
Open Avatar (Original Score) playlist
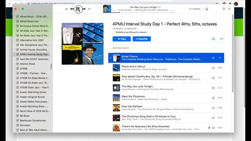[x=33, y=97]
